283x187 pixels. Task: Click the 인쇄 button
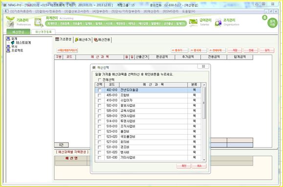pos(251,50)
